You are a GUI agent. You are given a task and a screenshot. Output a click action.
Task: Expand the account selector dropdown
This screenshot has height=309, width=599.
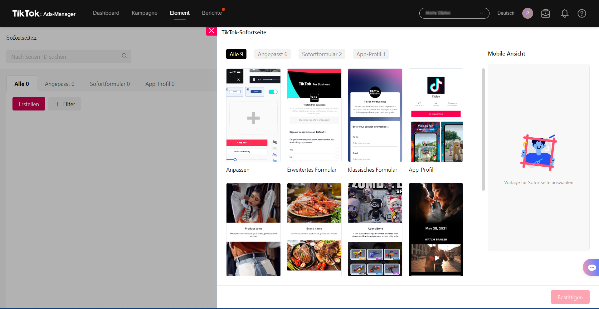point(454,13)
